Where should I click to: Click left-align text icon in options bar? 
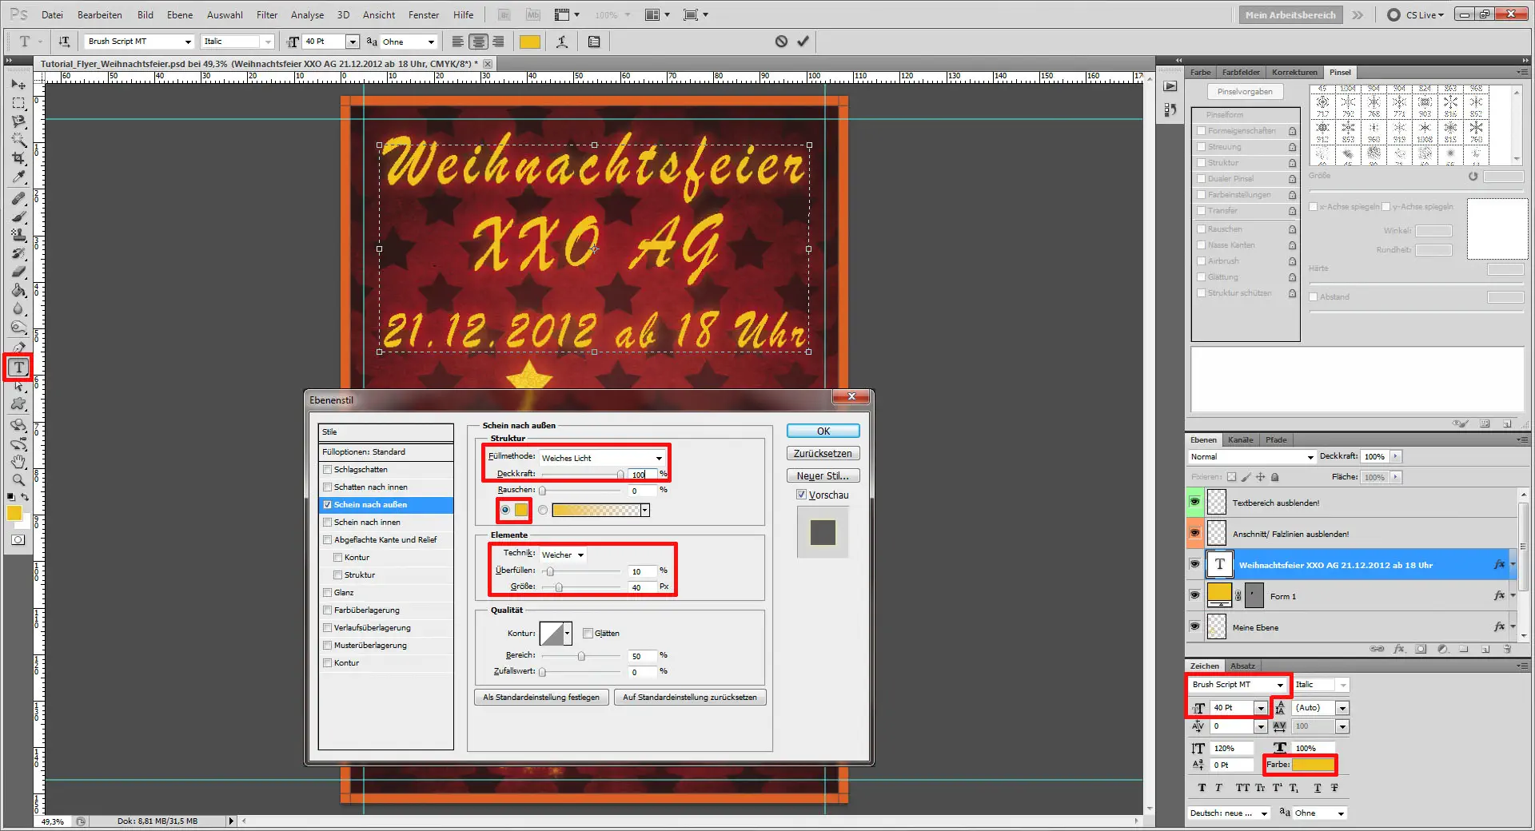[x=457, y=42]
